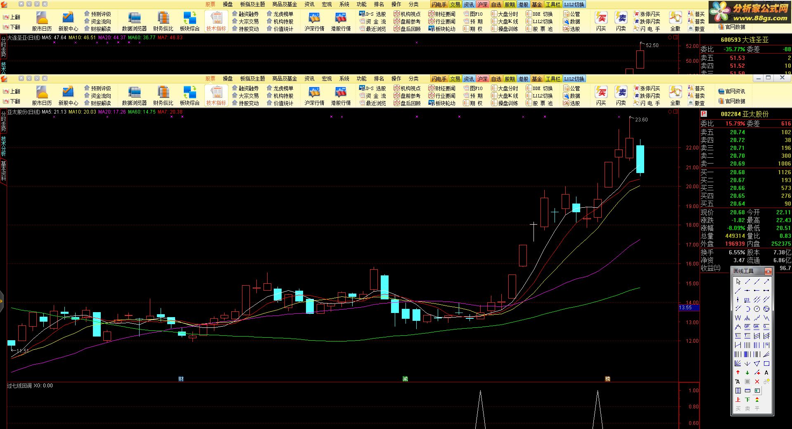Toggle L1L2切换 tag in 亚太股份 window

(x=574, y=78)
